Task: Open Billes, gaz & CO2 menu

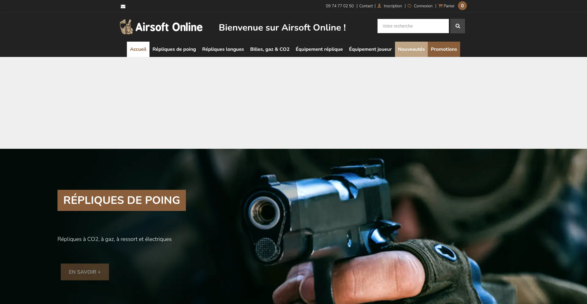Action: (270, 49)
